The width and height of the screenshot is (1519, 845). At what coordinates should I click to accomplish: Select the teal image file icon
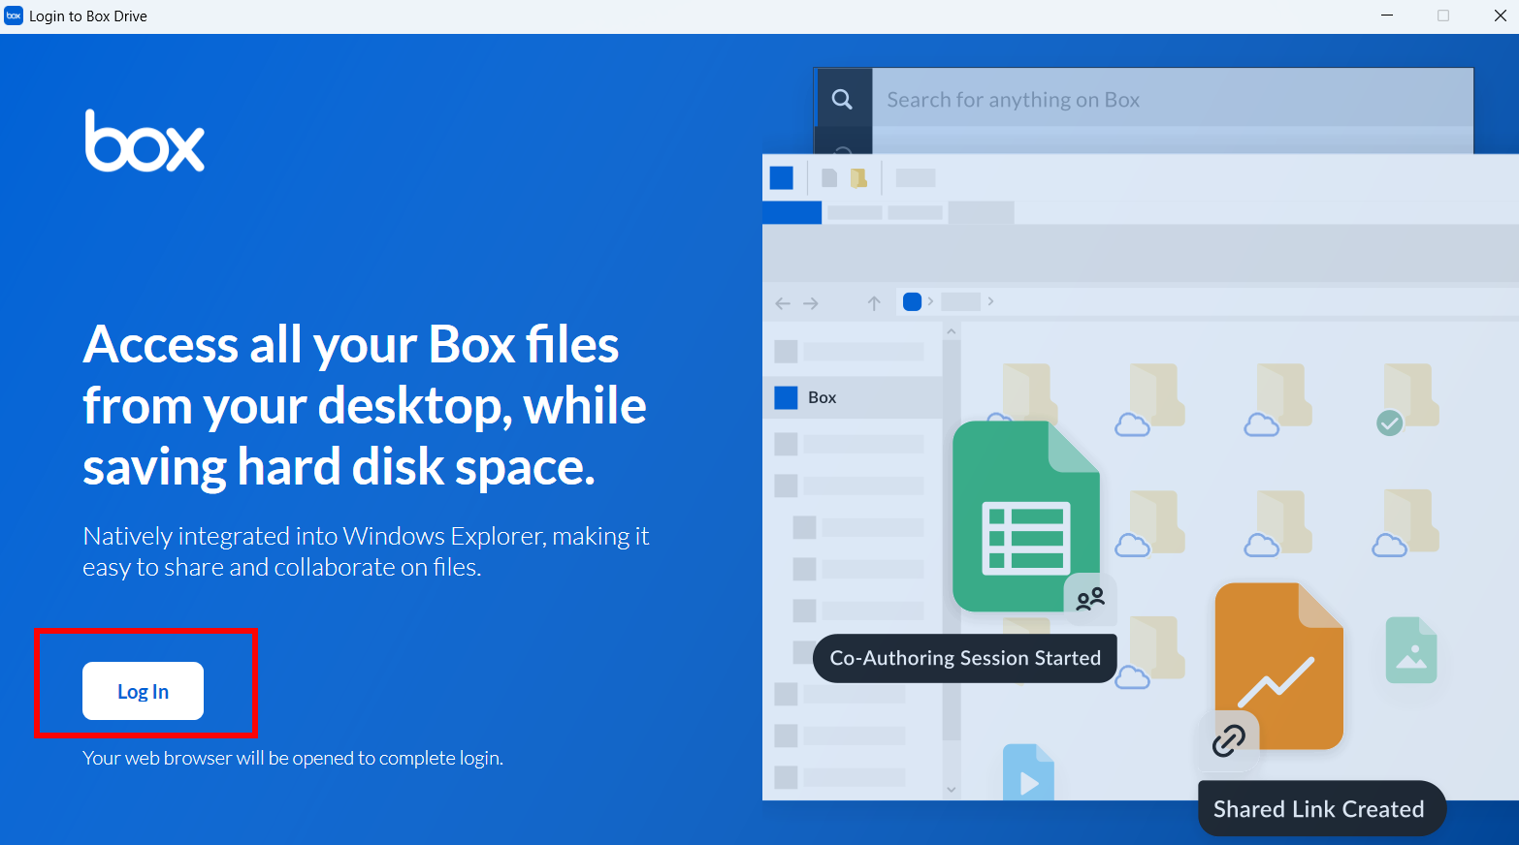[1411, 650]
